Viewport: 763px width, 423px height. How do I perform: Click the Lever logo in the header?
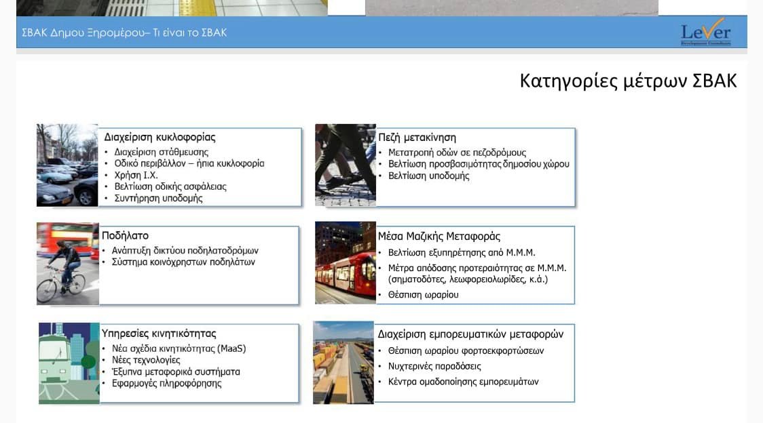coord(706,33)
